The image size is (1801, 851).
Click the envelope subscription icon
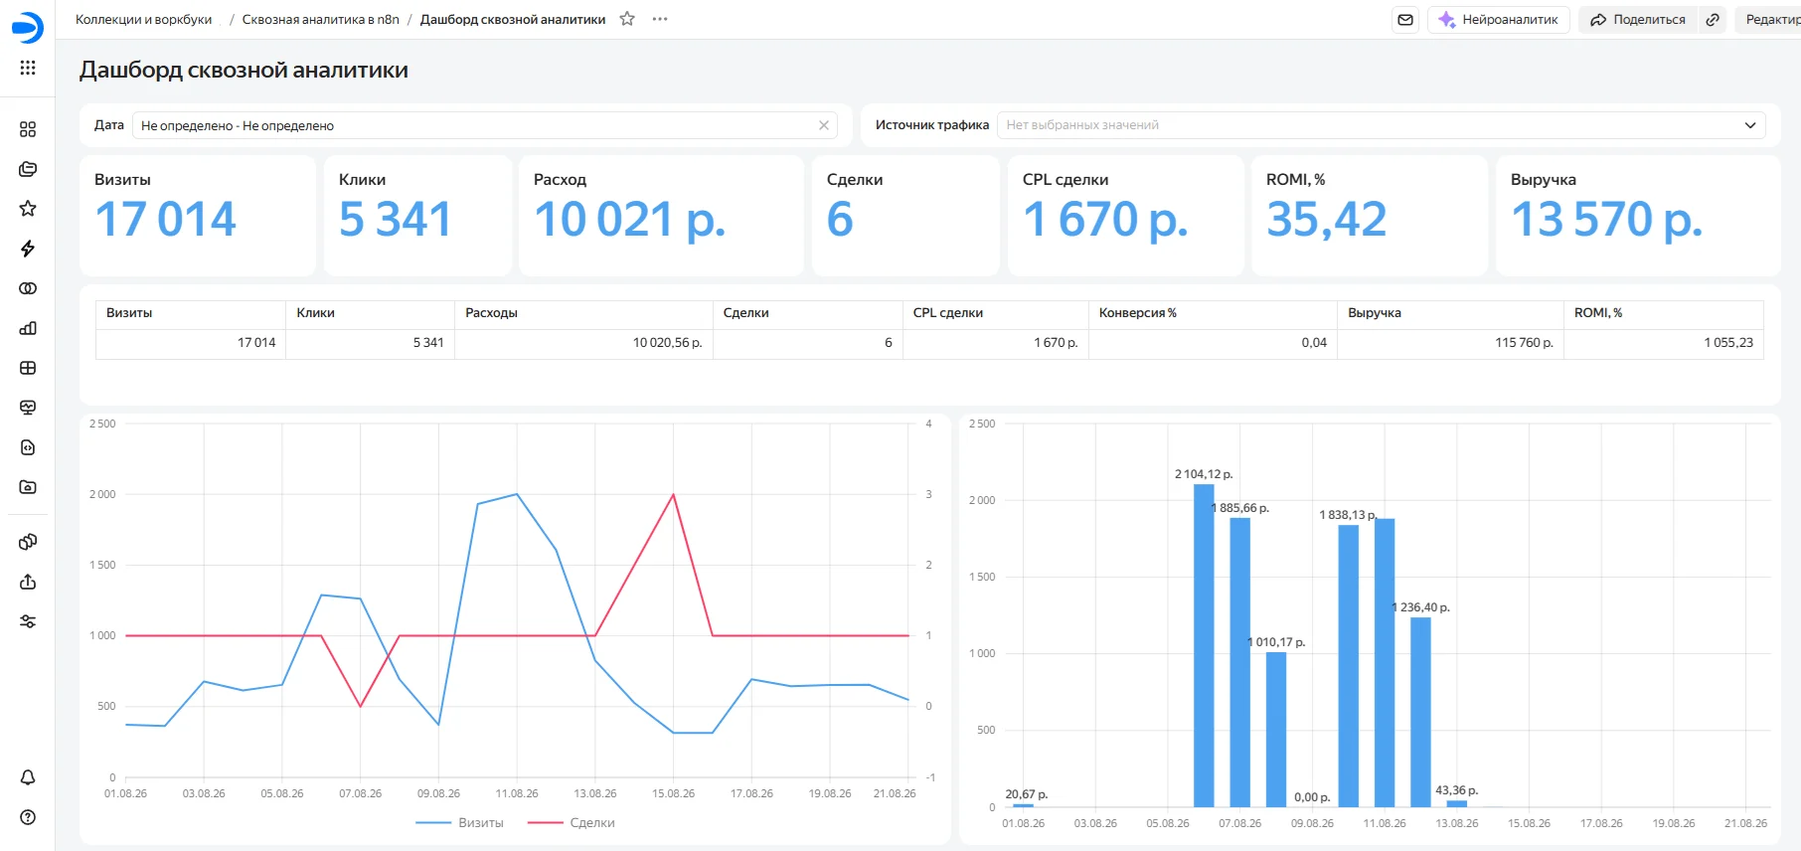coord(1405,20)
